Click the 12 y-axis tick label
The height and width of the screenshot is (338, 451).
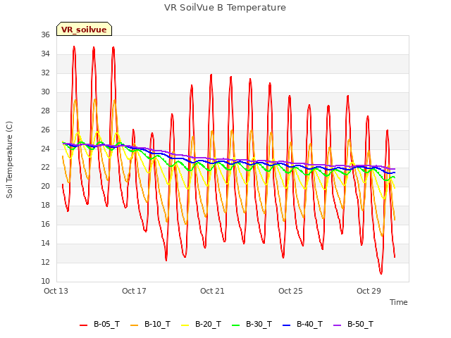tap(45, 263)
